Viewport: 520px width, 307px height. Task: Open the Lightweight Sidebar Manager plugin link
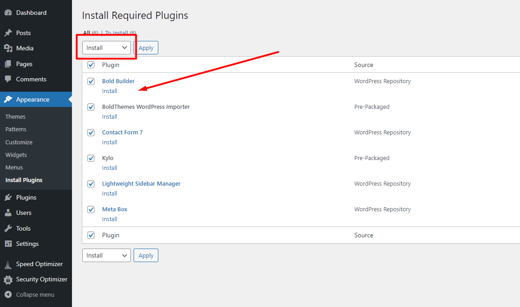click(x=141, y=184)
